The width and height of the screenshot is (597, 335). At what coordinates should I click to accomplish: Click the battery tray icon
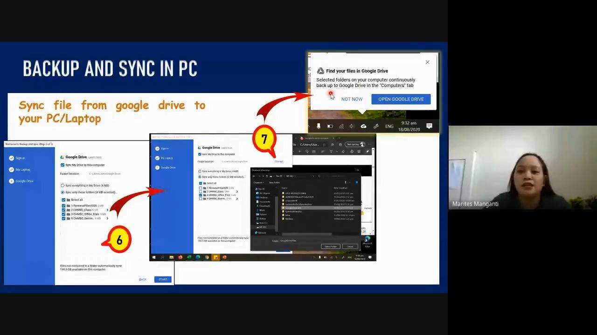coord(330,126)
